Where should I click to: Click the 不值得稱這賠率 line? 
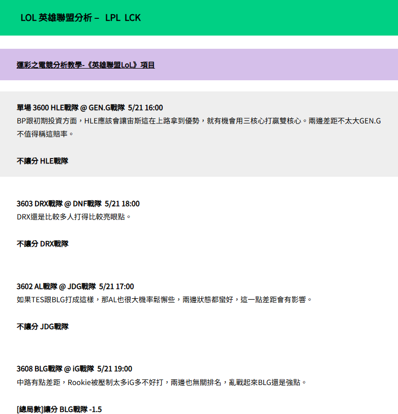(45, 134)
